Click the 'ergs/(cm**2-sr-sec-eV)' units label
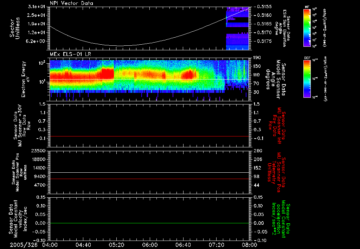This screenshot has width=360, height=249. point(326,78)
